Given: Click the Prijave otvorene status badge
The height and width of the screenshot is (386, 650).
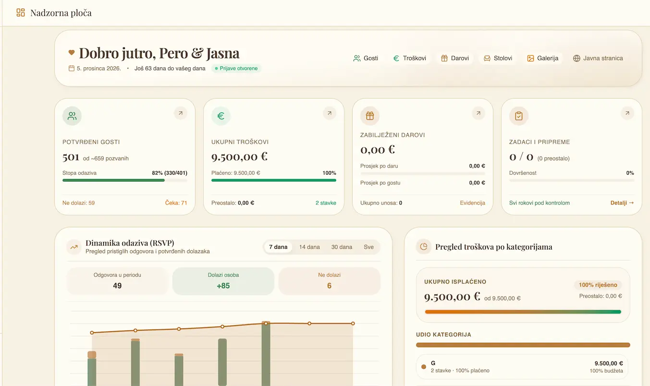Looking at the screenshot, I should click(x=236, y=69).
